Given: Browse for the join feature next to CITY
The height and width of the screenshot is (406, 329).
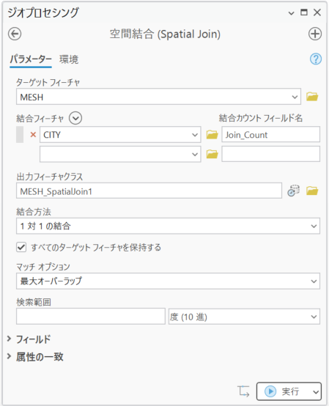Looking at the screenshot, I should pos(212,135).
